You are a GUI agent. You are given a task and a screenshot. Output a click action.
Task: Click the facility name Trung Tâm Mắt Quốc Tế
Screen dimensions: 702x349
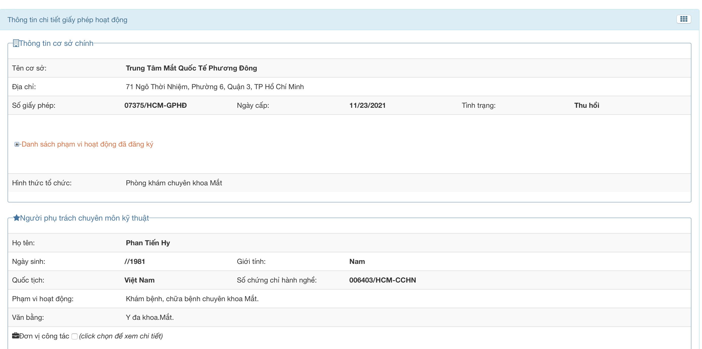click(191, 68)
